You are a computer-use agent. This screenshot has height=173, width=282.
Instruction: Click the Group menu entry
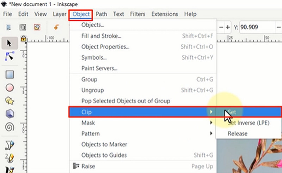[x=89, y=80]
